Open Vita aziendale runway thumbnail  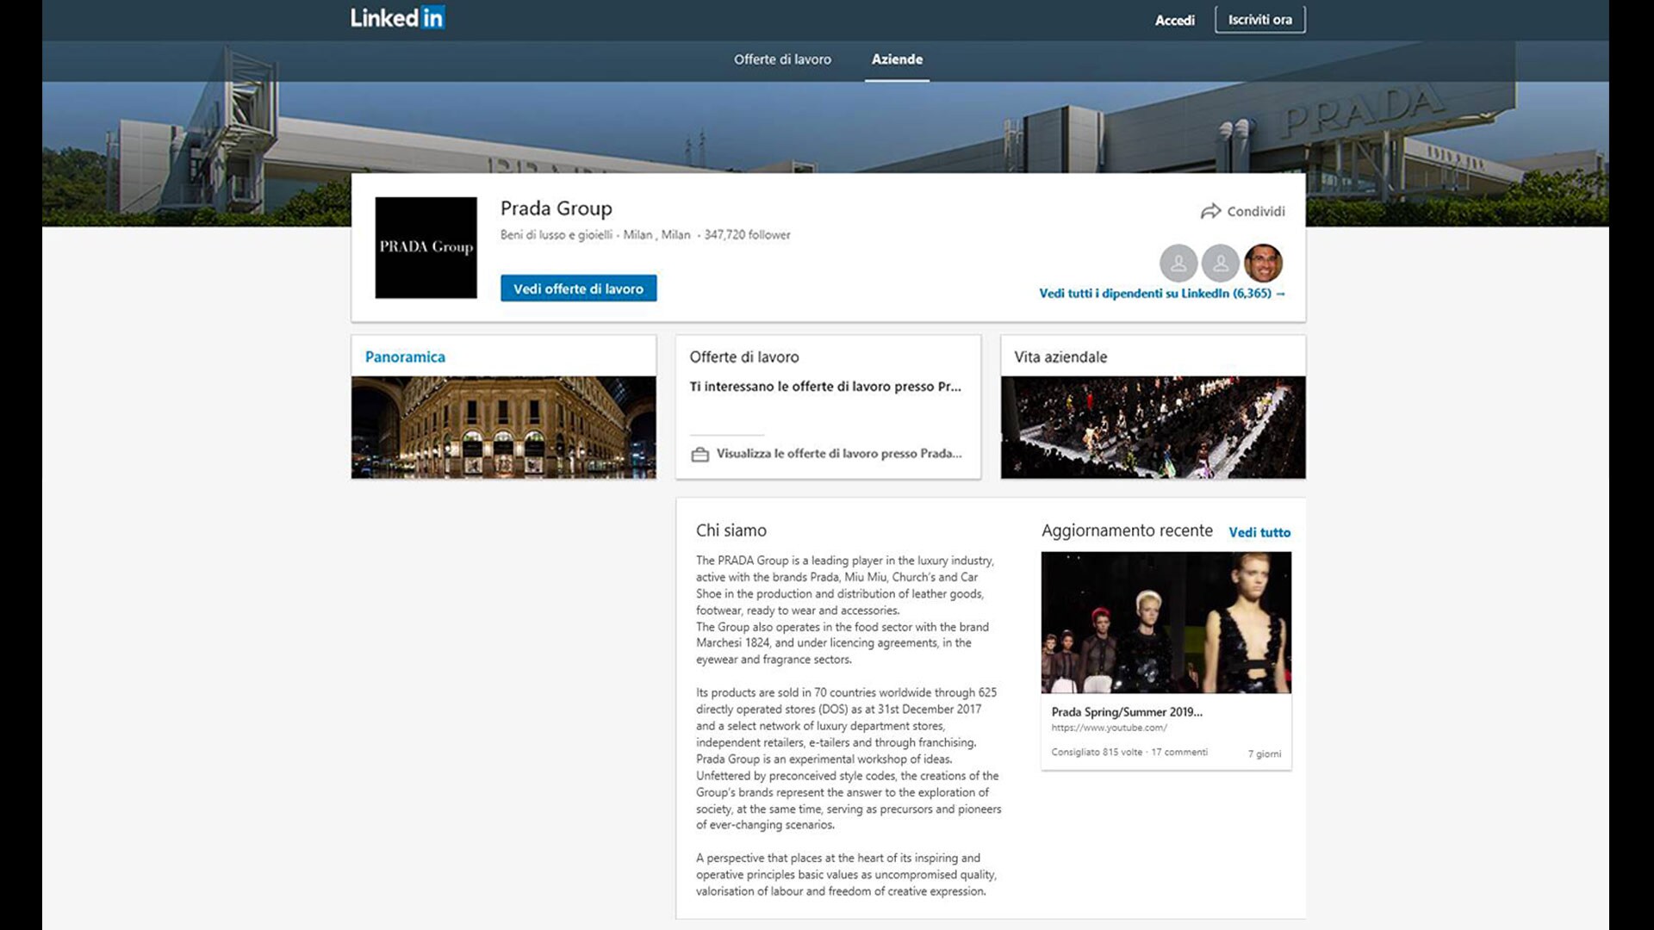tap(1153, 427)
